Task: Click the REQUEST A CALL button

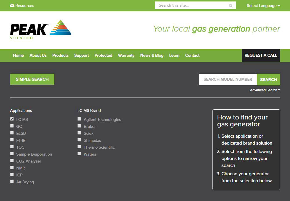Action: 261,56
